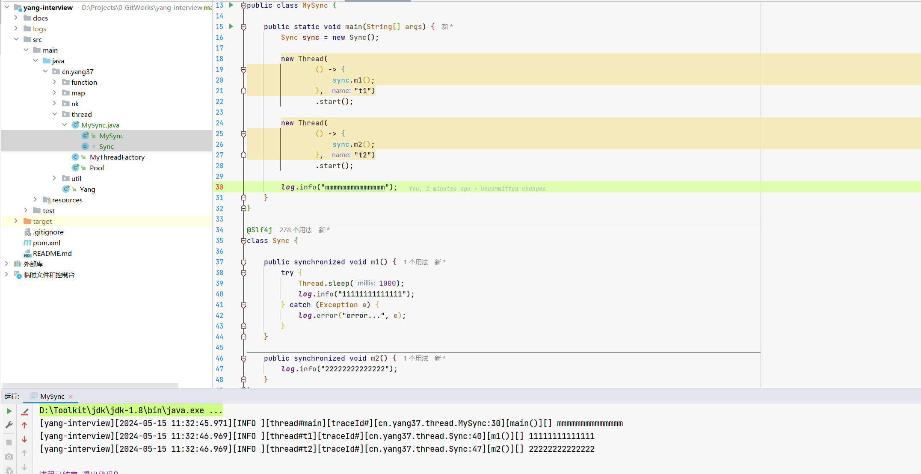Expand the util package

point(54,178)
